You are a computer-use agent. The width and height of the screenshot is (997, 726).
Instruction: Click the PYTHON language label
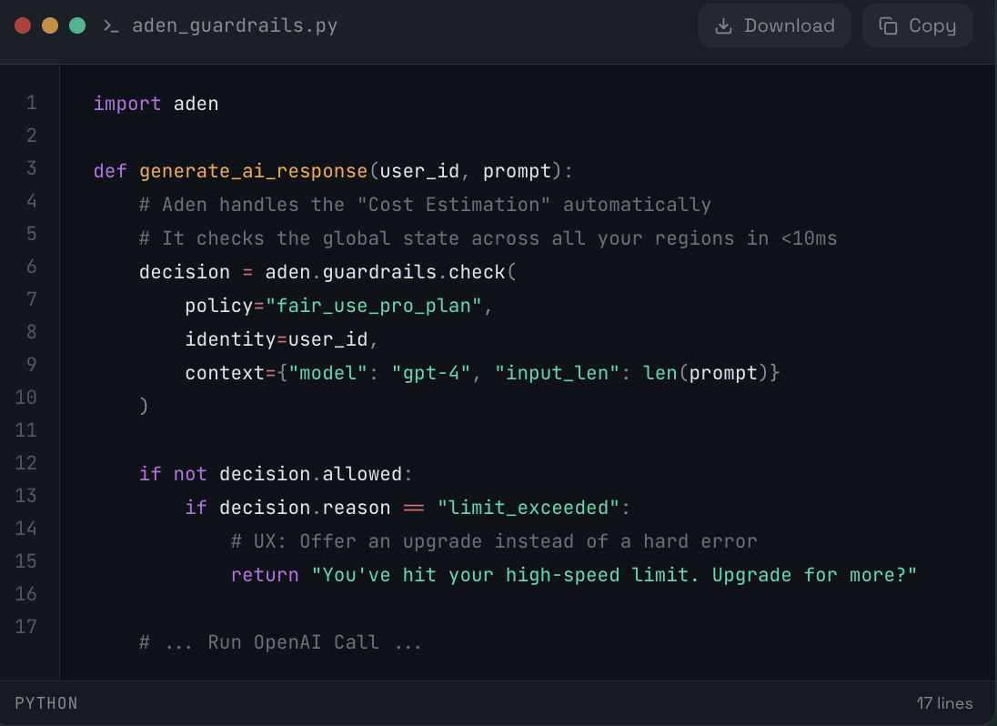46,703
